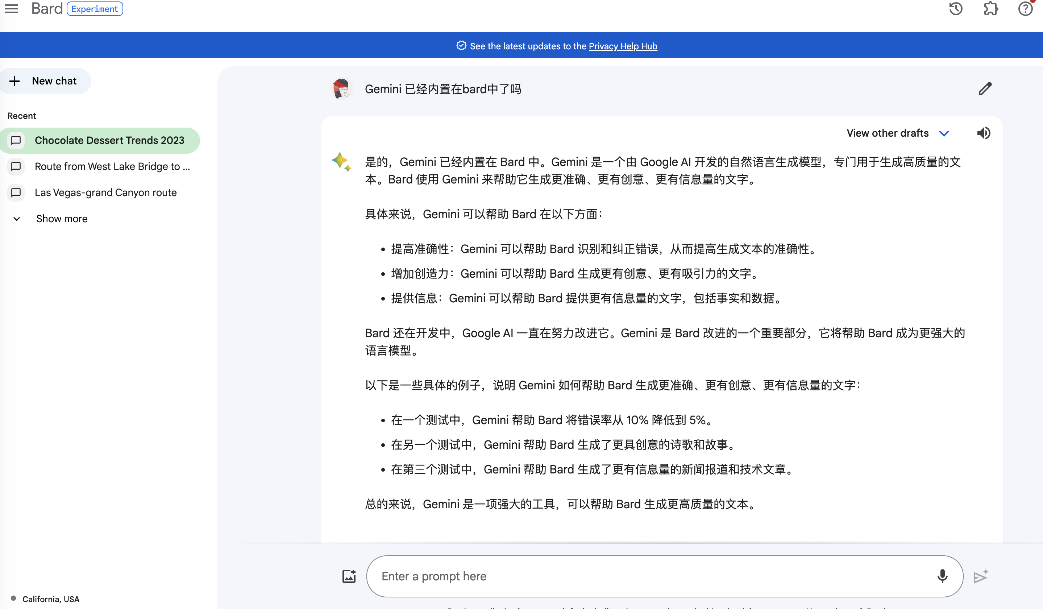Screen dimensions: 1043x609
Task: Click the send message arrow icon
Action: pyautogui.click(x=981, y=576)
